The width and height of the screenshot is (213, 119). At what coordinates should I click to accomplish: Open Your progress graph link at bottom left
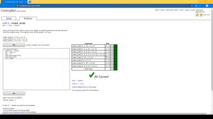(10, 110)
